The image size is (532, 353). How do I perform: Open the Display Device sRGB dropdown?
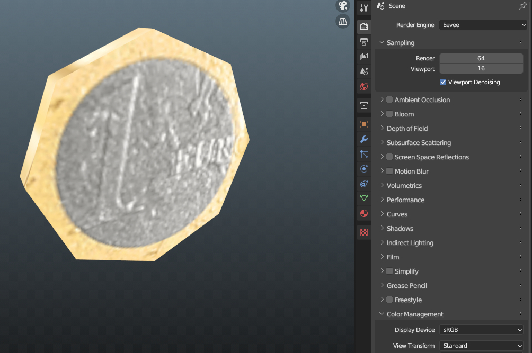click(x=481, y=330)
